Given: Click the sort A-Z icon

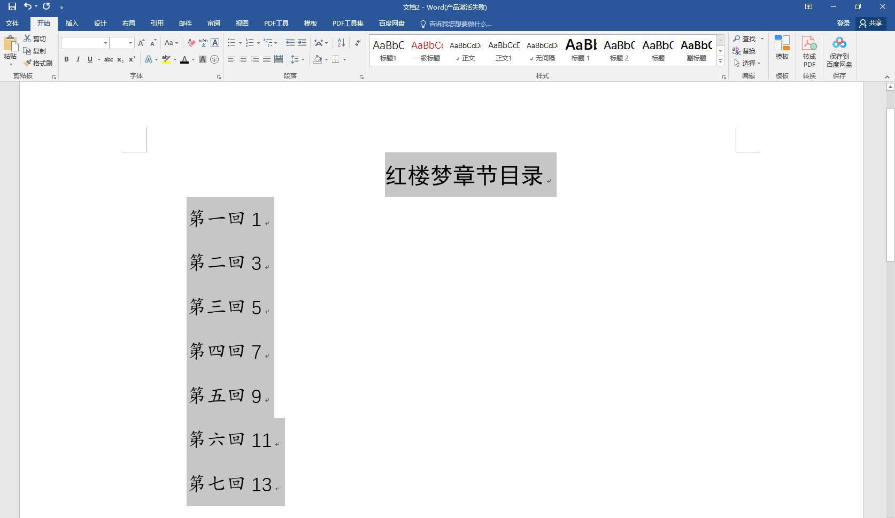Looking at the screenshot, I should tap(341, 43).
